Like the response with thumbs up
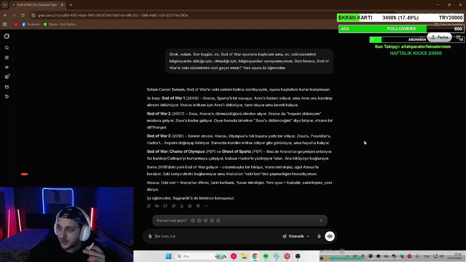 (x=190, y=206)
